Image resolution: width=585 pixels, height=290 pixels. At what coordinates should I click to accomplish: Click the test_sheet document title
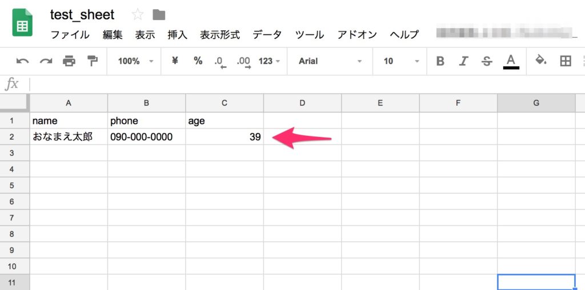[x=82, y=15]
